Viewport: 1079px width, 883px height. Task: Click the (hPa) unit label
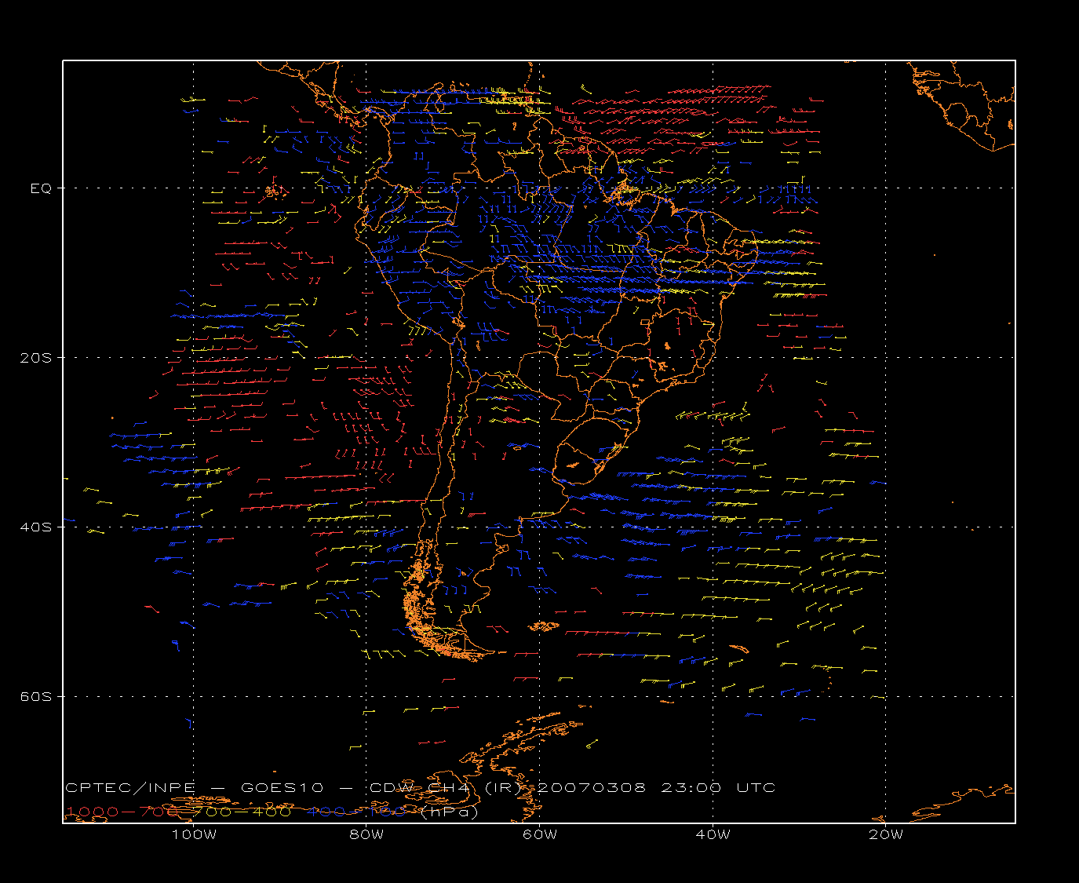click(x=449, y=812)
